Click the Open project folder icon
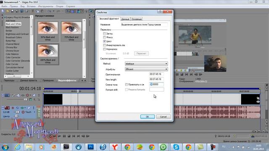Image resolution: width=269 pixels, height=151 pixels. (x=8, y=11)
